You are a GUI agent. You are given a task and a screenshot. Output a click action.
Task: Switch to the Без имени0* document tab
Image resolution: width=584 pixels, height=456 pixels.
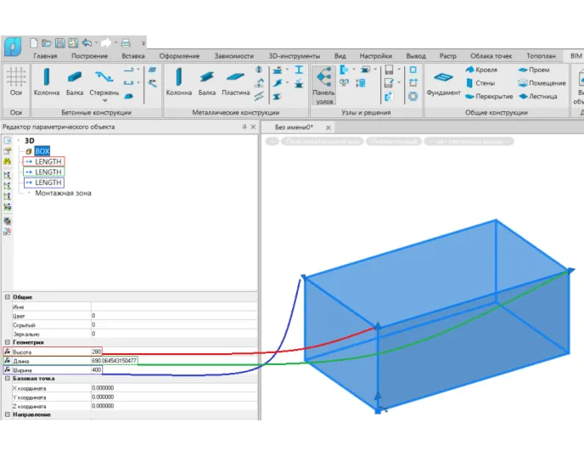[294, 127]
